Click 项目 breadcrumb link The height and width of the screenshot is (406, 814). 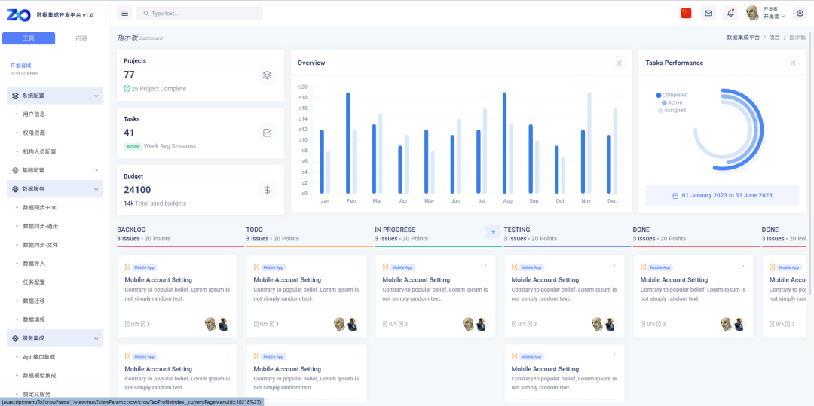tap(774, 38)
